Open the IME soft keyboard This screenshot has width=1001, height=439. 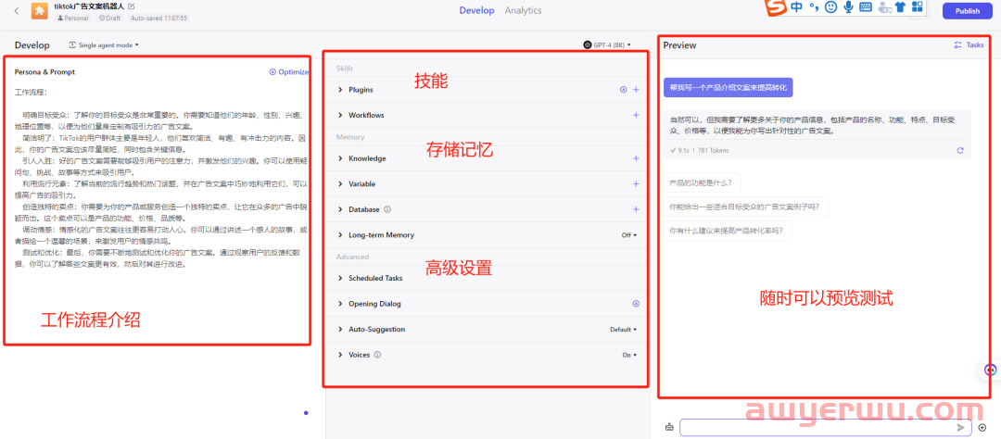[866, 7]
